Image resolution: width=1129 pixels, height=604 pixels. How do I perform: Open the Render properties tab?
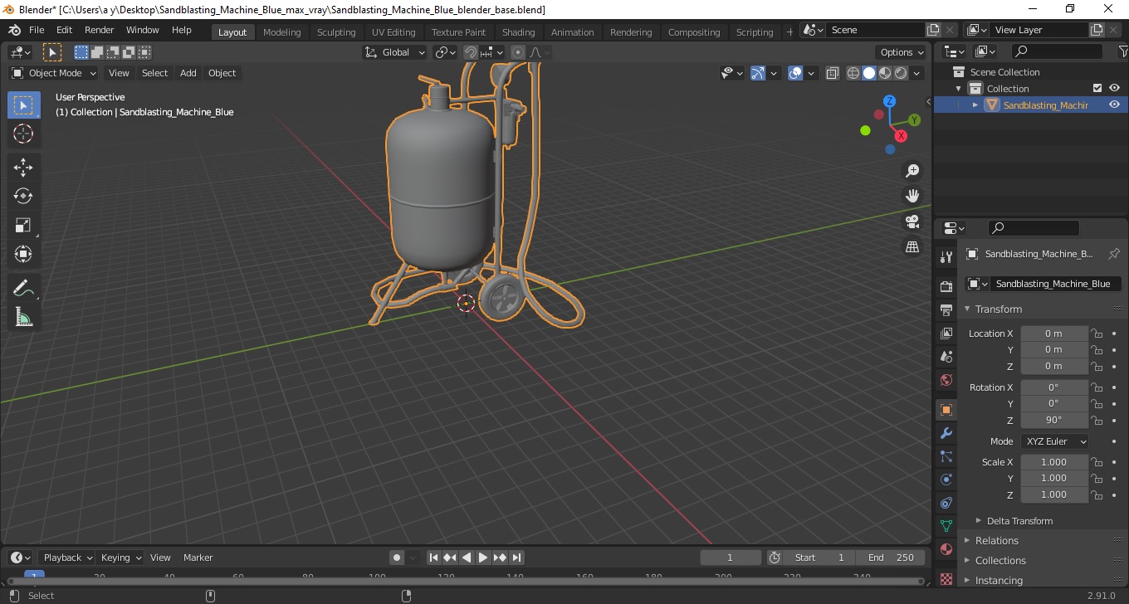pyautogui.click(x=946, y=286)
